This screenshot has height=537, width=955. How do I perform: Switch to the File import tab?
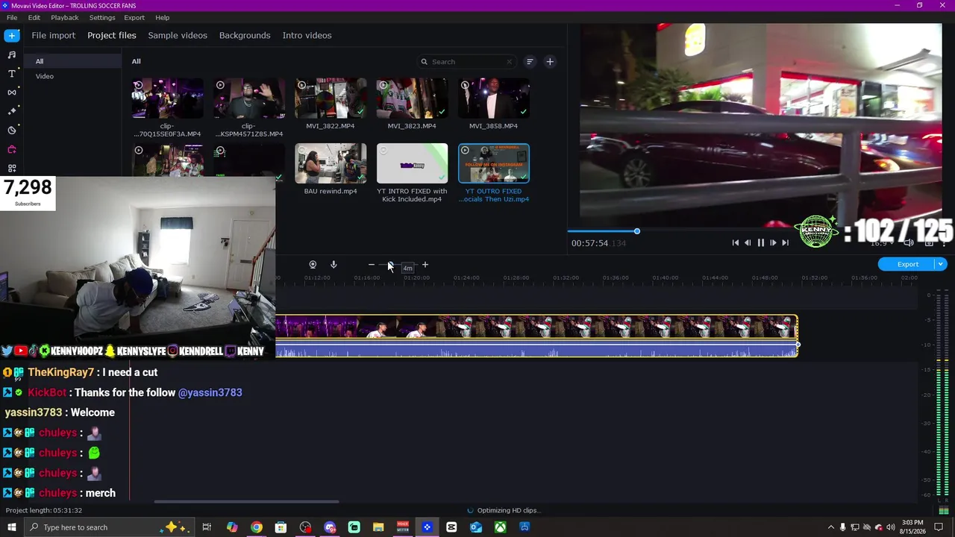tap(54, 35)
